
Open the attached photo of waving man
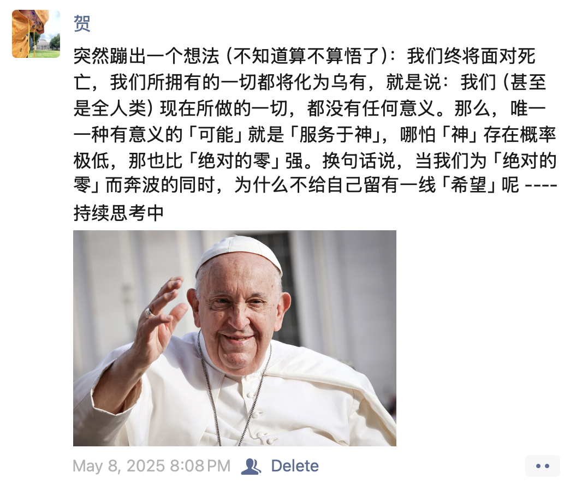point(234,338)
